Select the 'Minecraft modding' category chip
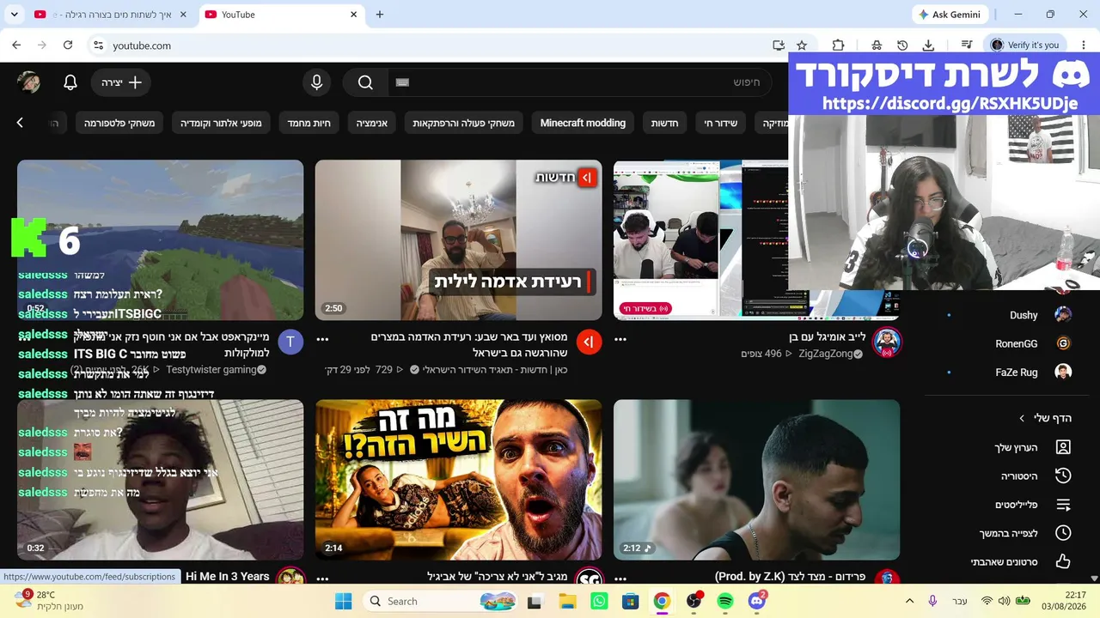Viewport: 1100px width, 618px height. click(583, 123)
